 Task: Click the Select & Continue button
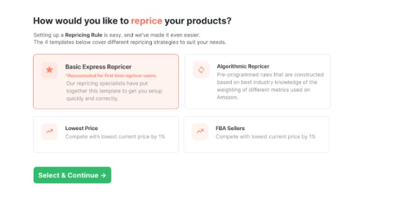72,175
